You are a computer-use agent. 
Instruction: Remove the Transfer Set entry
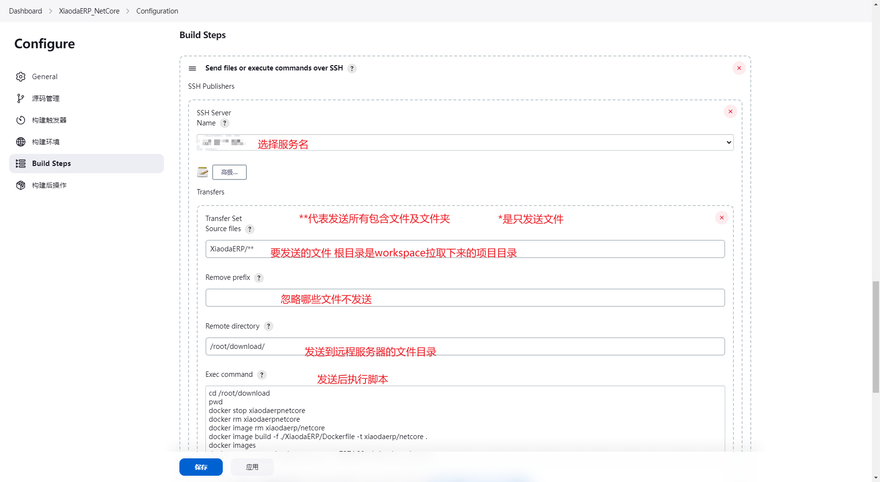721,218
